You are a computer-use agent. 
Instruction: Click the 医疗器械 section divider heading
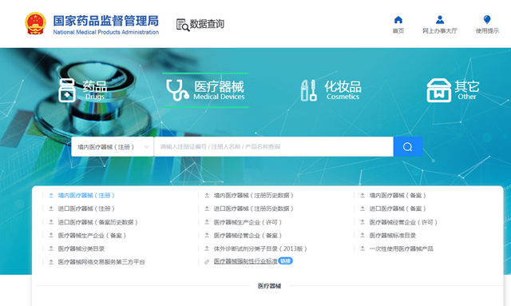[x=270, y=286]
